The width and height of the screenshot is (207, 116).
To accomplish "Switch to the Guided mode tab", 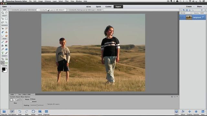I will point(108,6).
